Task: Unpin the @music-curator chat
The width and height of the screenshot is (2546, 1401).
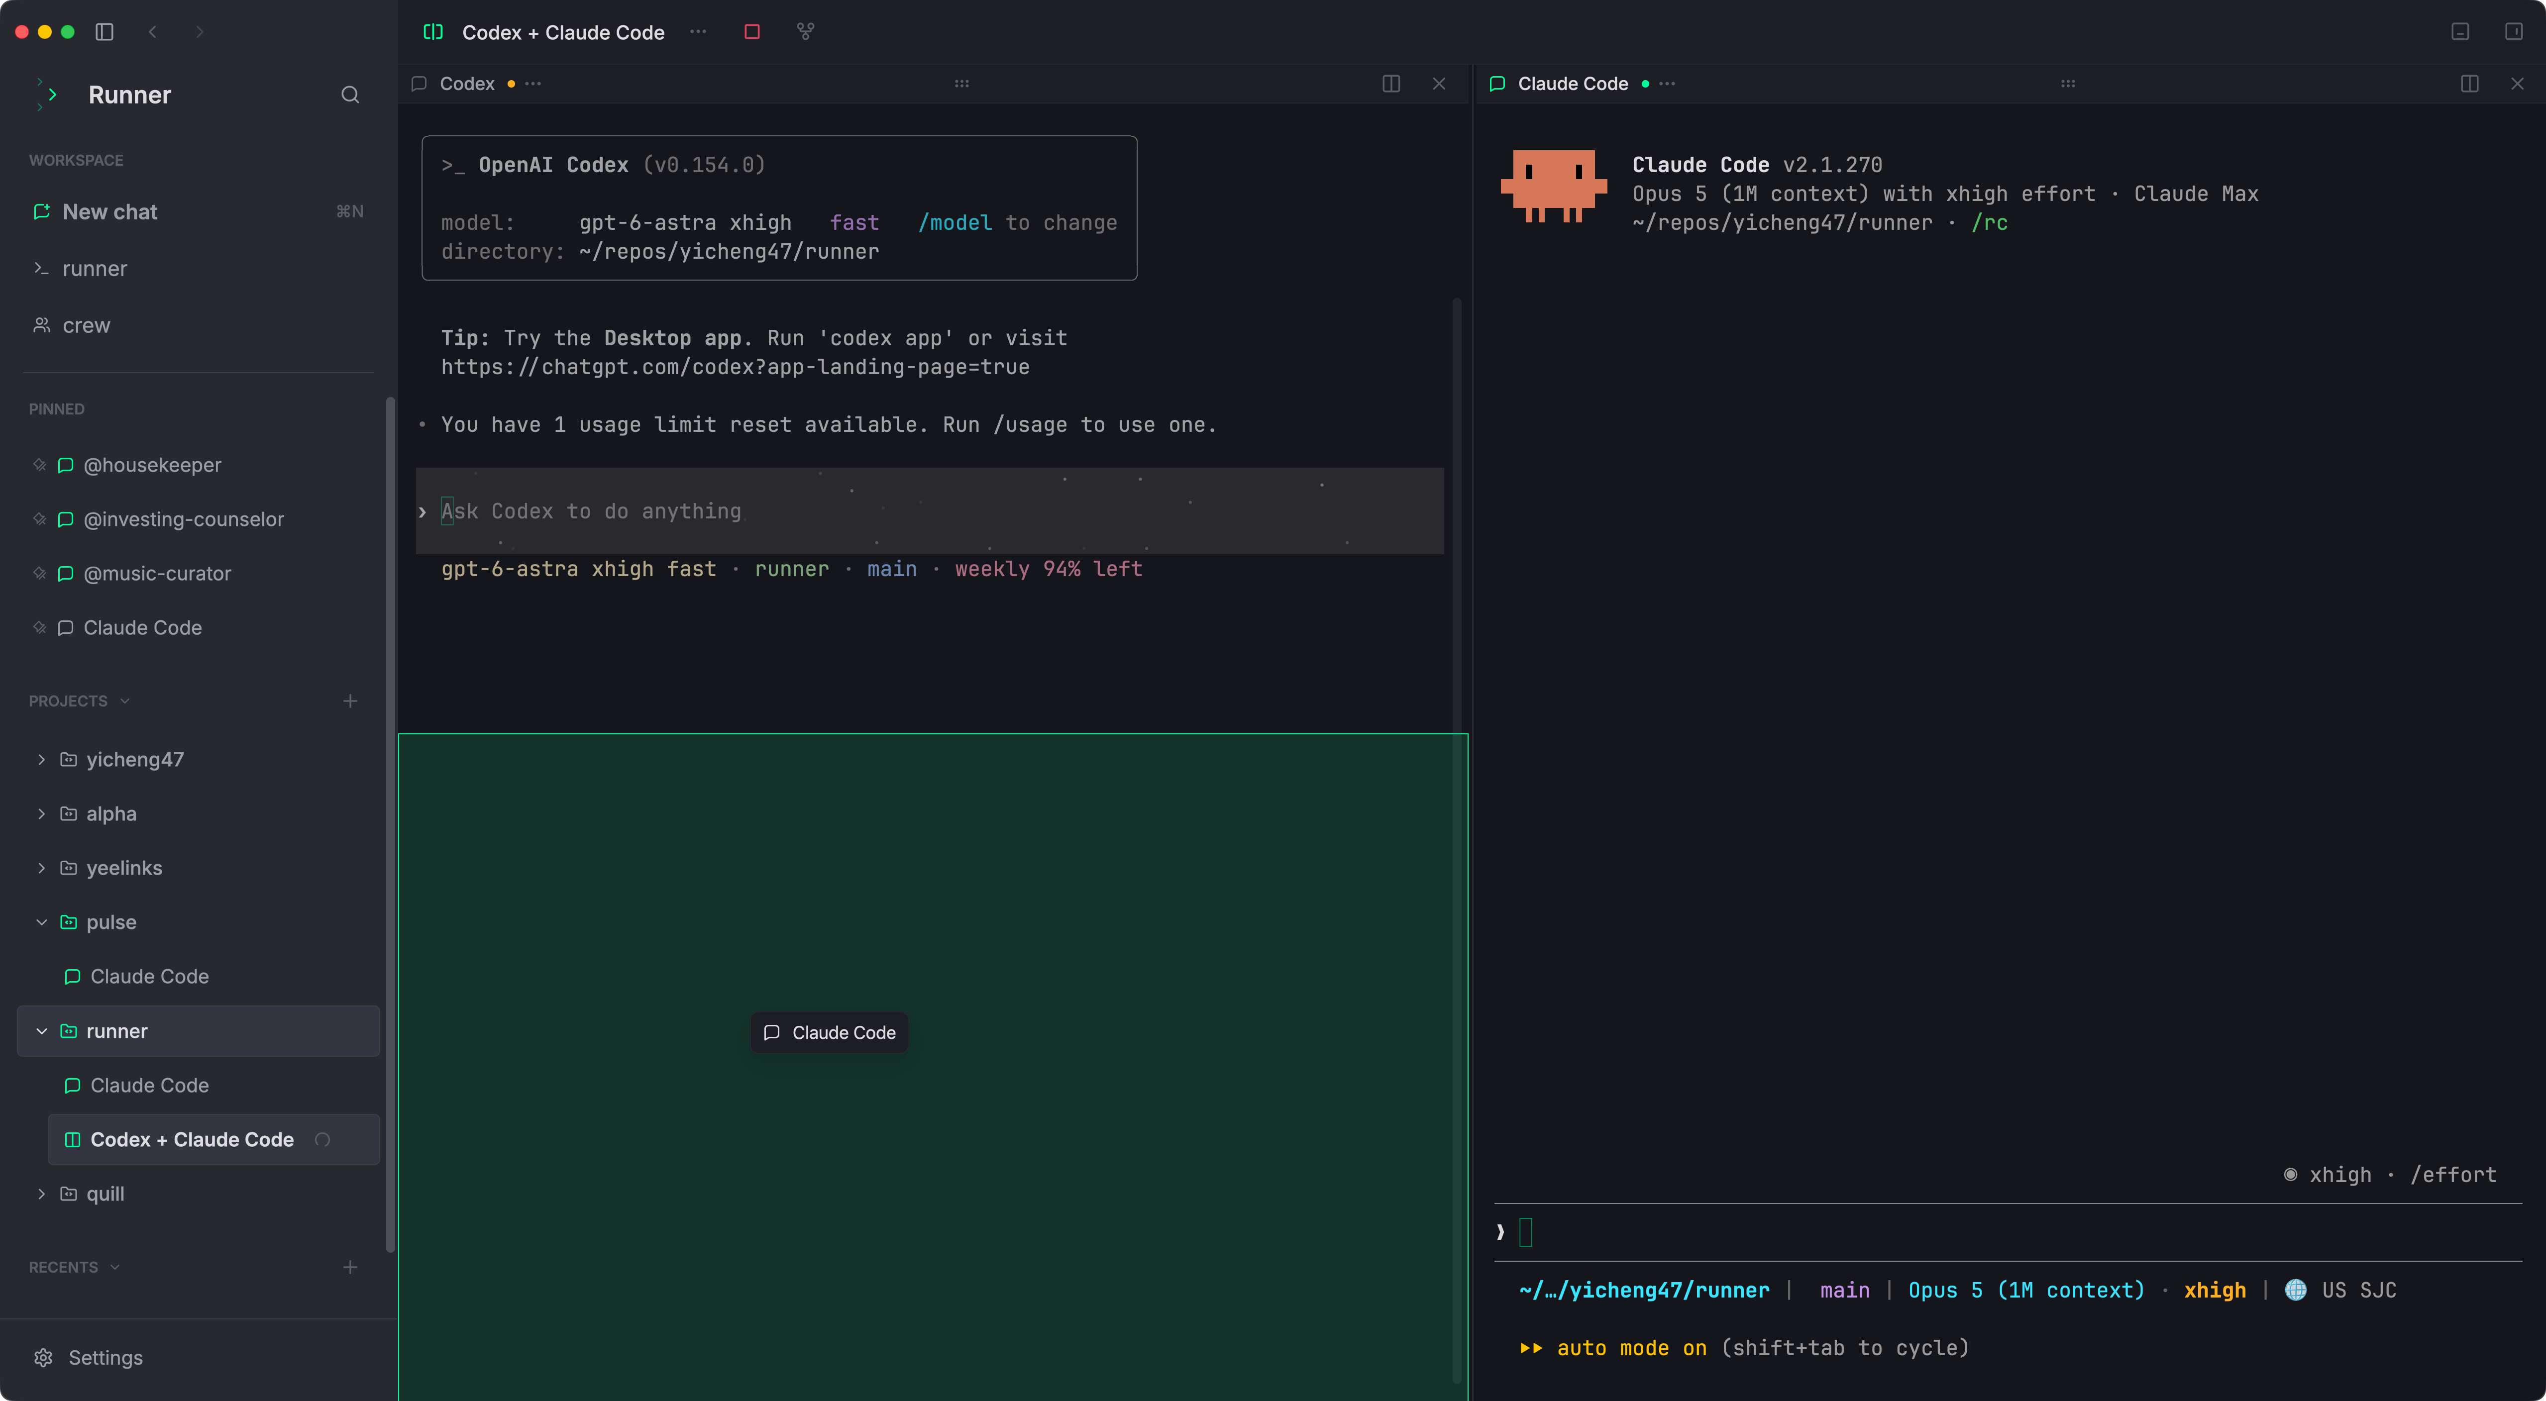Action: (39, 573)
